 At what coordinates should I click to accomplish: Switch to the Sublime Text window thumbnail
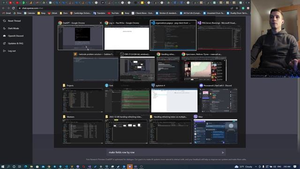tap(96, 69)
